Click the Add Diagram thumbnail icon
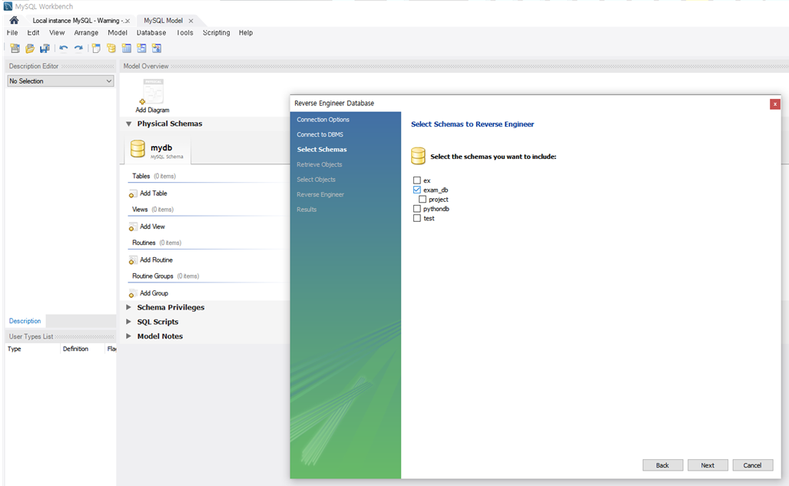This screenshot has width=789, height=486. tap(153, 91)
